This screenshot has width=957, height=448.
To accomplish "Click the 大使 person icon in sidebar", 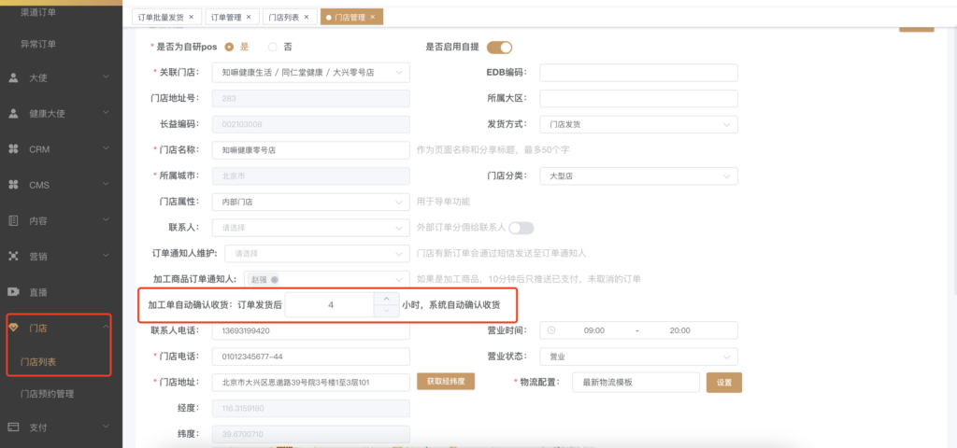I will pyautogui.click(x=13, y=78).
